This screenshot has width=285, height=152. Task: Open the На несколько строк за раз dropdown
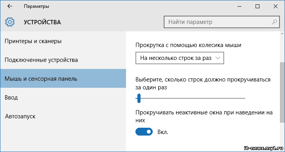pos(179,58)
